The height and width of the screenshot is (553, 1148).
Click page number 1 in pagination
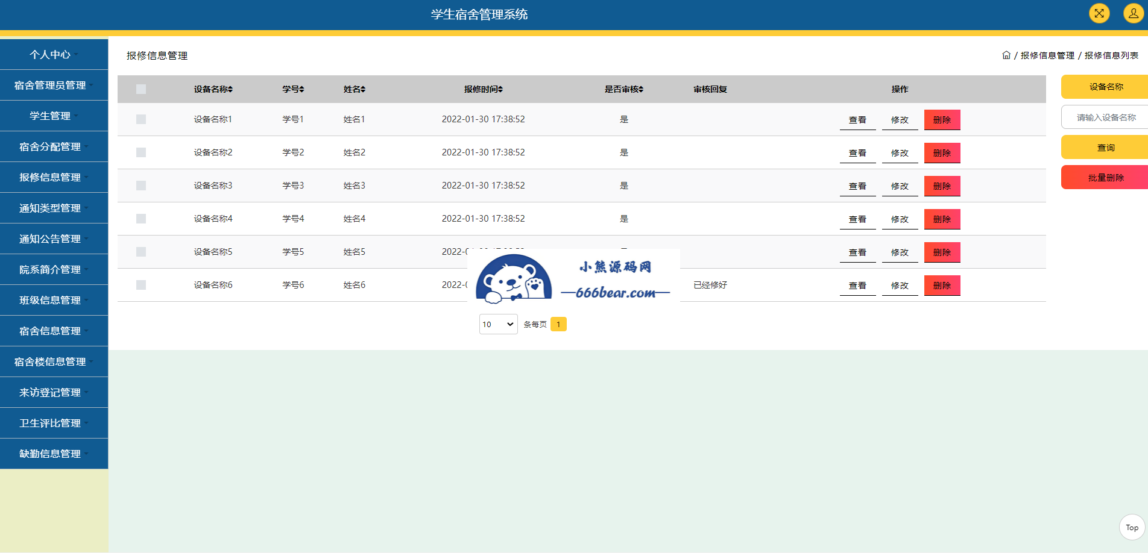tap(558, 324)
